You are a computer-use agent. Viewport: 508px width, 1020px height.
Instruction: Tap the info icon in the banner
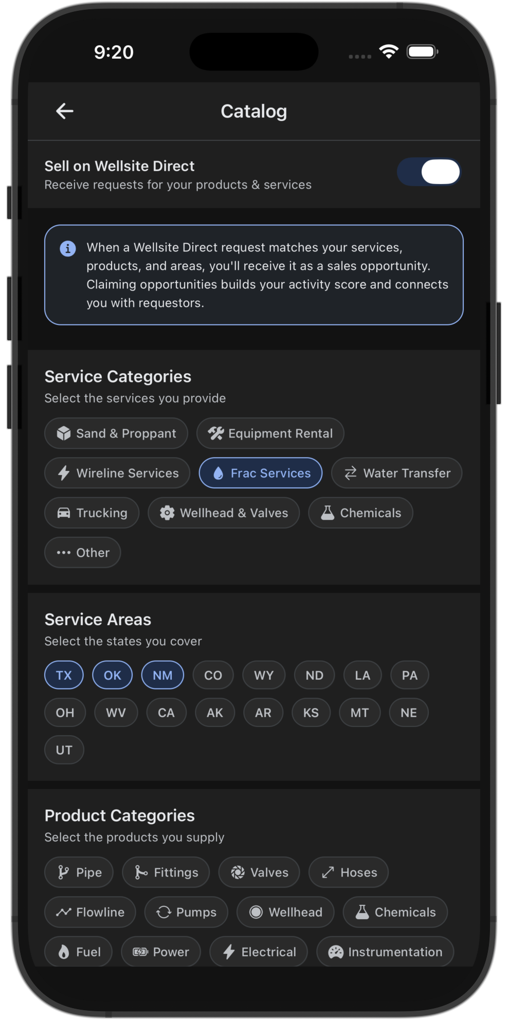(x=68, y=249)
